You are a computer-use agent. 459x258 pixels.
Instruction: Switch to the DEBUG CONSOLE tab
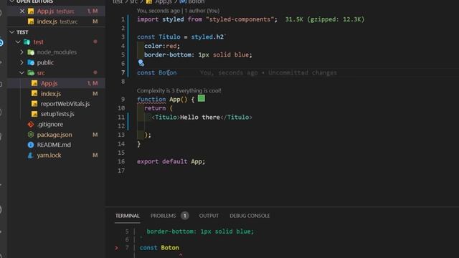250,216
